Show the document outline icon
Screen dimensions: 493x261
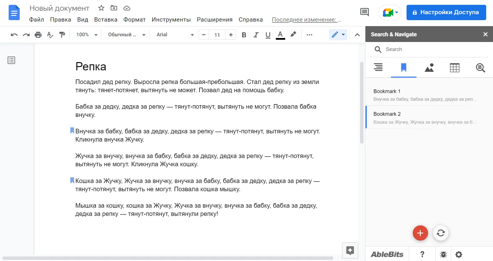coord(11,60)
